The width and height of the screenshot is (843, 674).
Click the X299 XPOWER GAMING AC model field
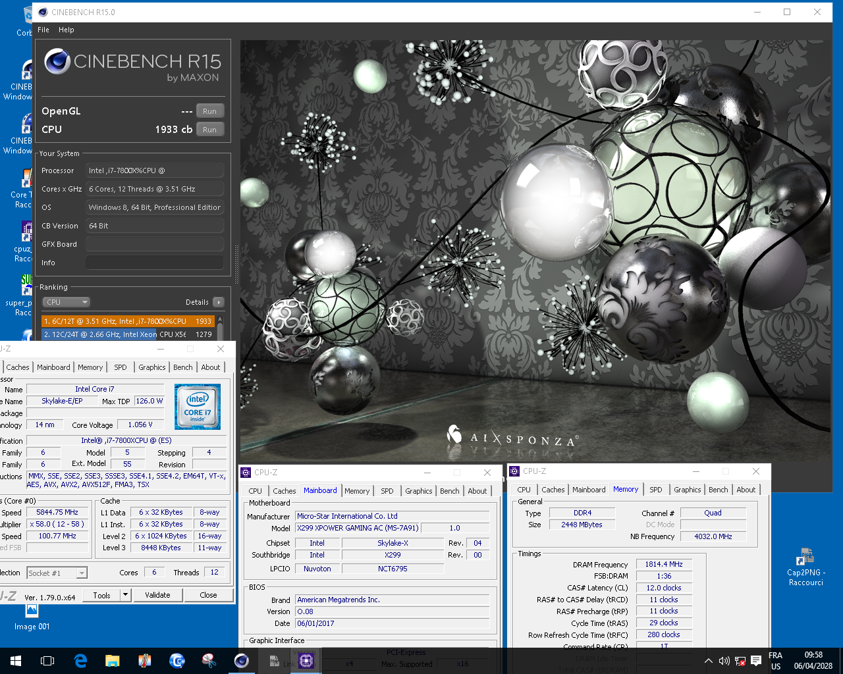coord(357,528)
